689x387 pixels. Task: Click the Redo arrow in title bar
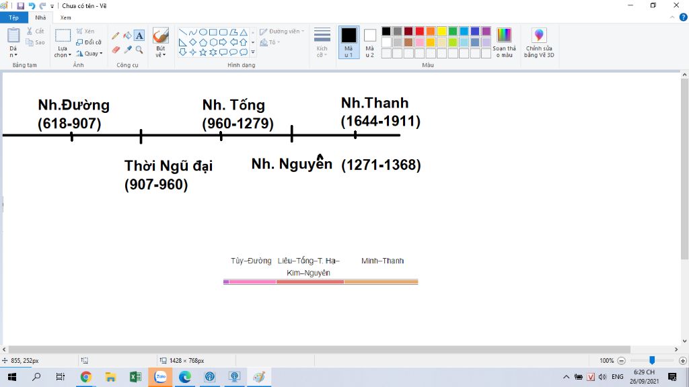[x=42, y=6]
